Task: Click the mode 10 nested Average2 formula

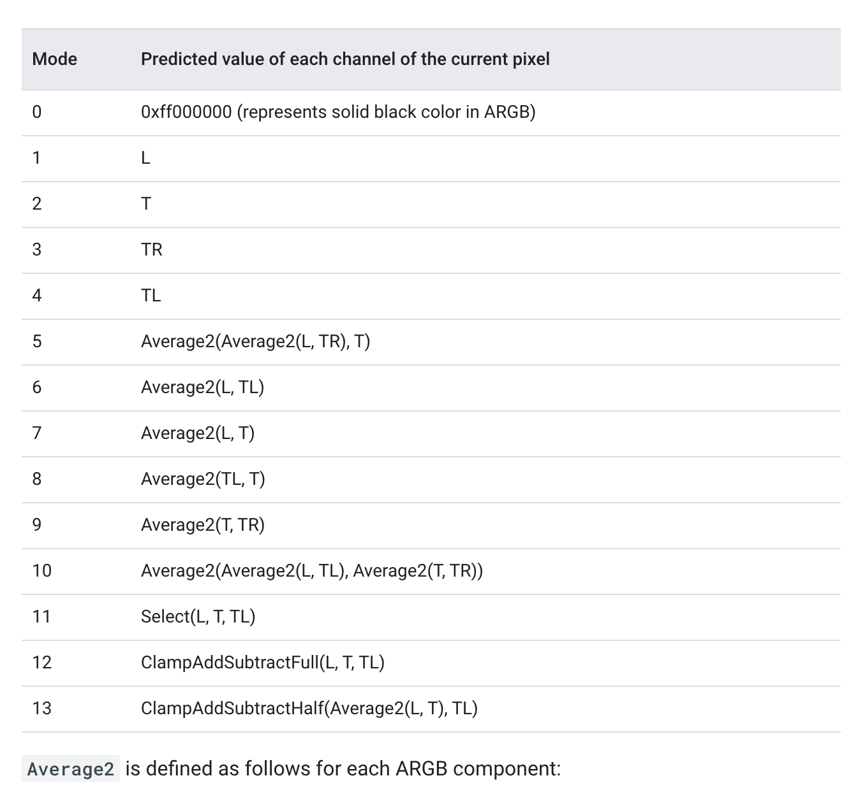Action: tap(311, 571)
